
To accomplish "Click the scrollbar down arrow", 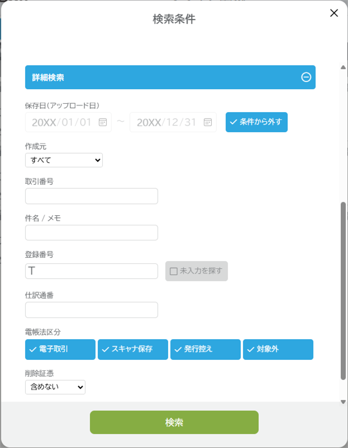I will 343,402.
